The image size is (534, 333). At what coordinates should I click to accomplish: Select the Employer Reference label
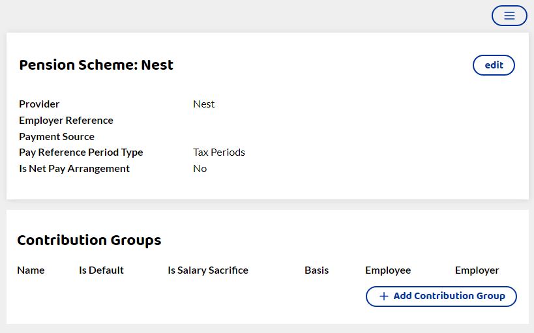(x=66, y=121)
